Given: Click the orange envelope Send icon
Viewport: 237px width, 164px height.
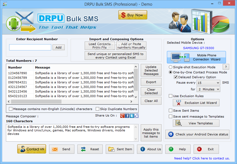Looking at the screenshot, I should (x=55, y=149).
